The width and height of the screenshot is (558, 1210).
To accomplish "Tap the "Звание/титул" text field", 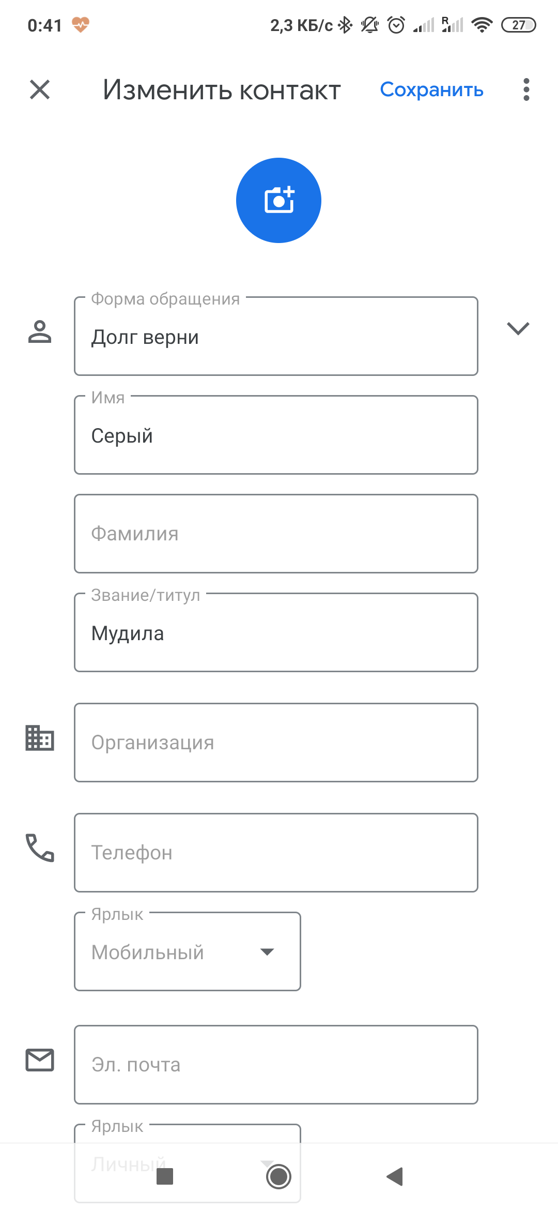I will pyautogui.click(x=276, y=633).
